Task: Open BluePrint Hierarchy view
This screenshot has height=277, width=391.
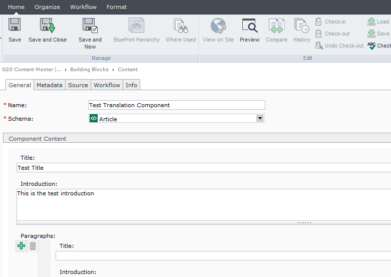Action: [136, 26]
